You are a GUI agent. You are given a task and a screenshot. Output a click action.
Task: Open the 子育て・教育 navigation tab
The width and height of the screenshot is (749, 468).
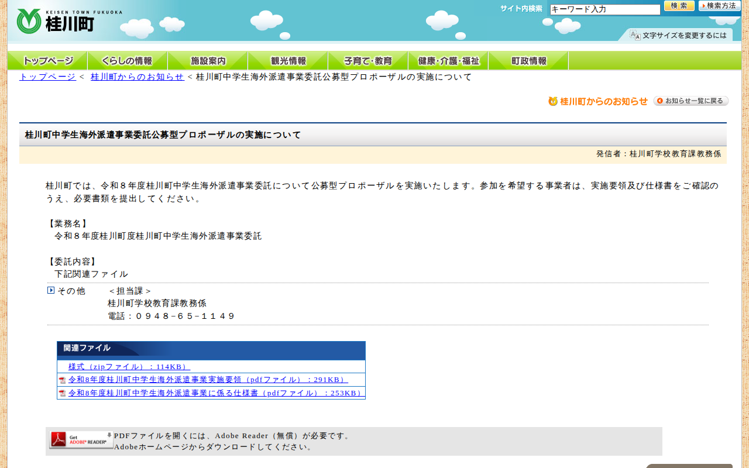click(x=368, y=61)
